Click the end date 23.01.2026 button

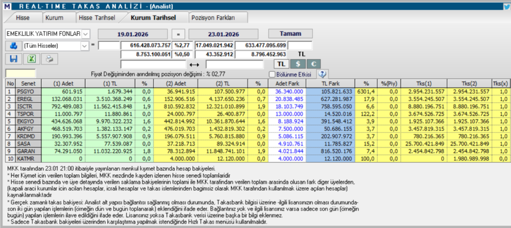pos(223,34)
